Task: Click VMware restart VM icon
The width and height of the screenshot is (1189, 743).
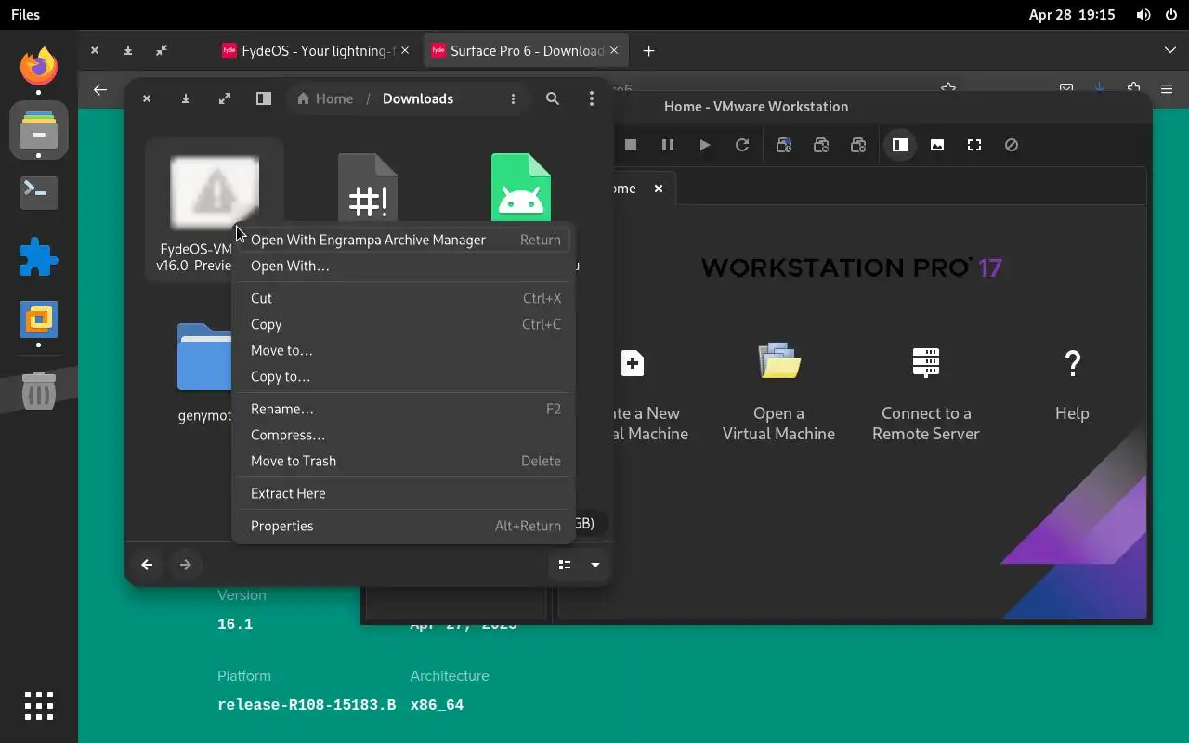Action: tap(742, 145)
